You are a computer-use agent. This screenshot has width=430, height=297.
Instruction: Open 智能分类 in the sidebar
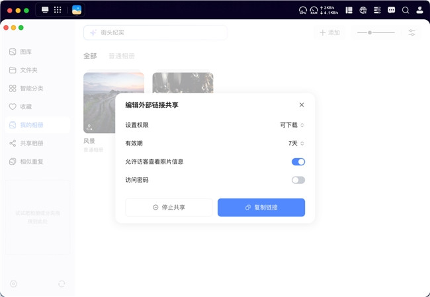point(38,88)
